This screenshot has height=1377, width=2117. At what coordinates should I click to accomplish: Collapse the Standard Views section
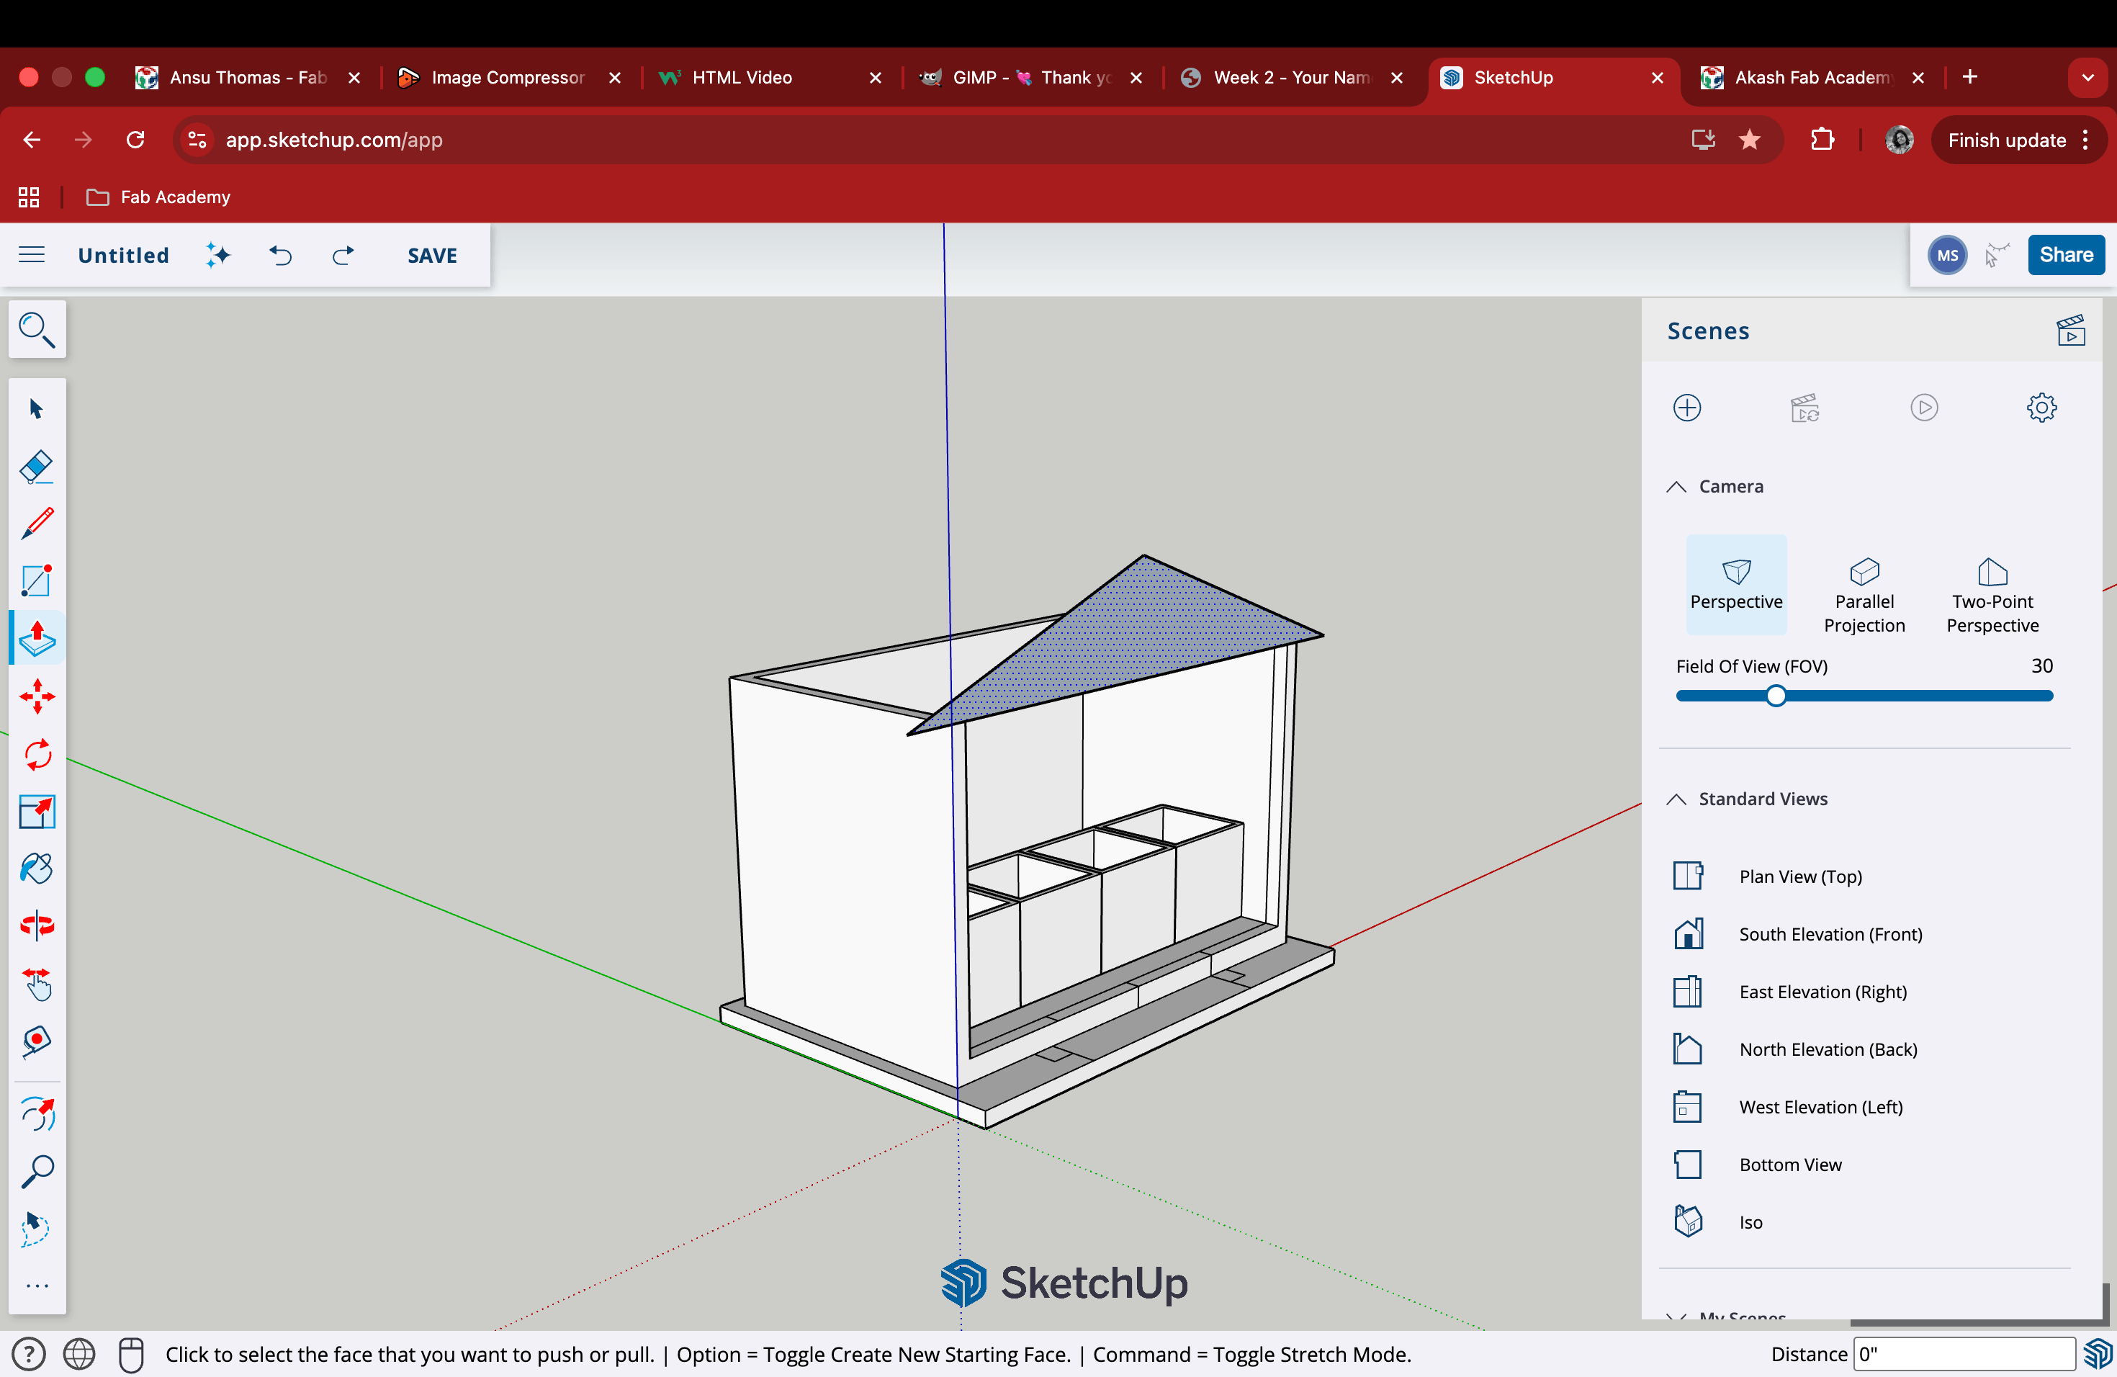1676,799
